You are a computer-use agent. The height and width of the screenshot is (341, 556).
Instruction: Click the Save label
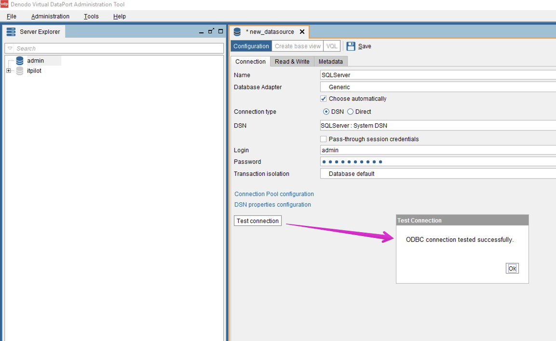[365, 46]
